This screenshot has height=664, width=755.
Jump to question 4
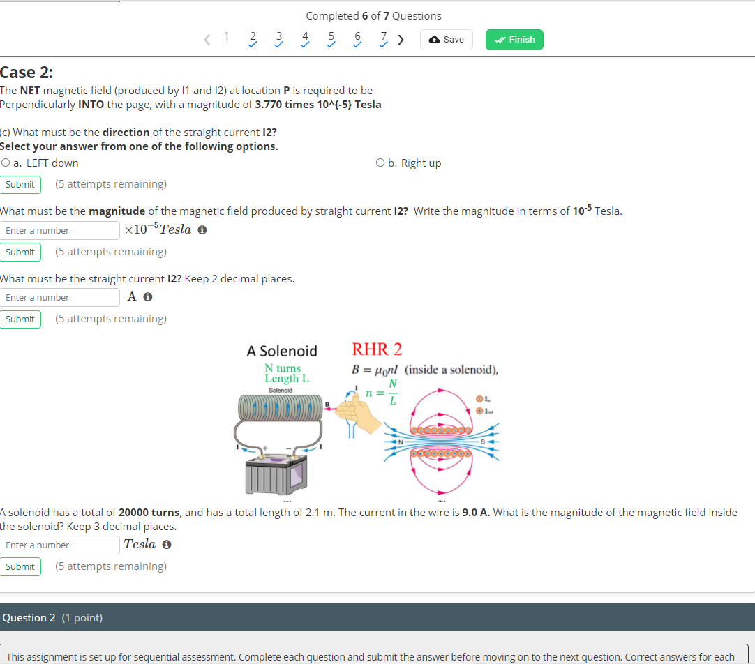(305, 38)
